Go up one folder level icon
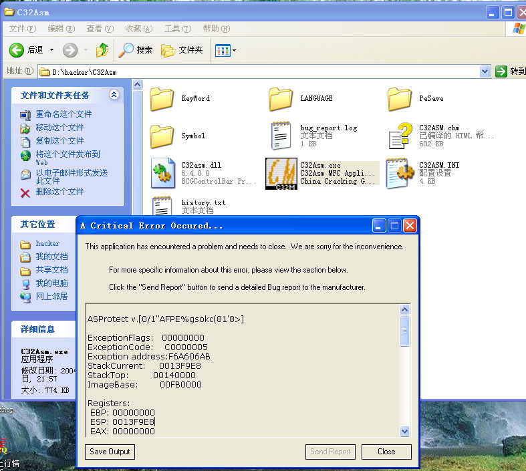 pyautogui.click(x=102, y=50)
